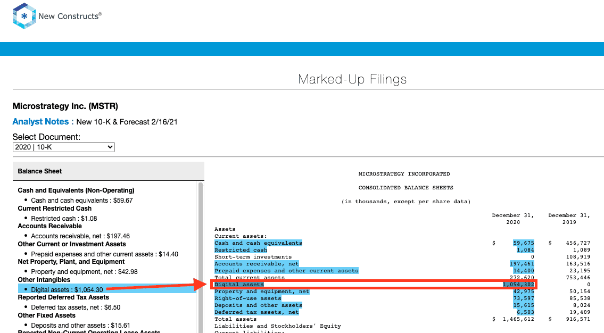Click the highlighted value 6,503

pyautogui.click(x=525, y=312)
